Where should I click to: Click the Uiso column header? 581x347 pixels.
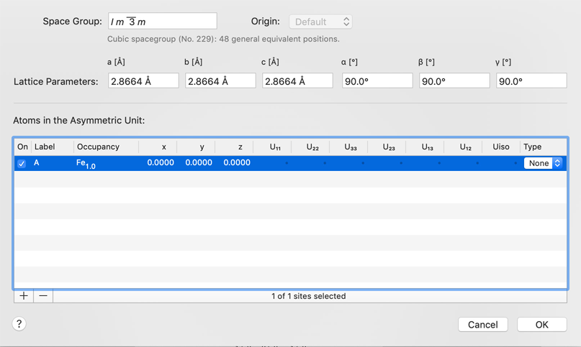click(x=501, y=147)
